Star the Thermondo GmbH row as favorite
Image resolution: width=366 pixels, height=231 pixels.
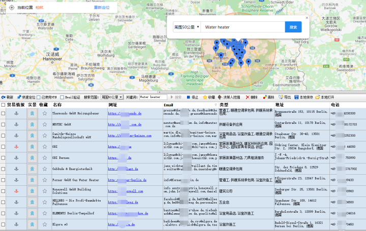pyautogui.click(x=45, y=113)
